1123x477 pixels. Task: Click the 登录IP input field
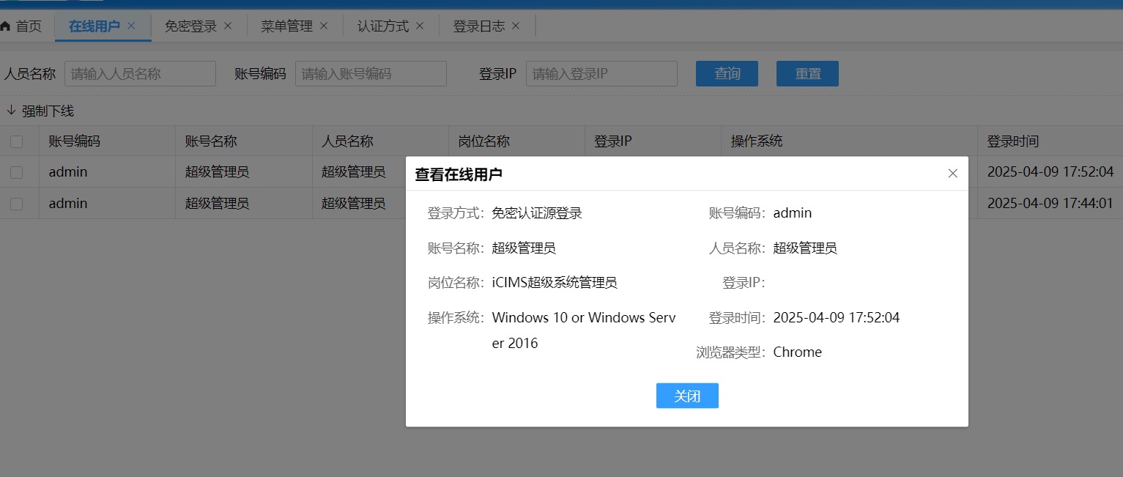click(601, 74)
